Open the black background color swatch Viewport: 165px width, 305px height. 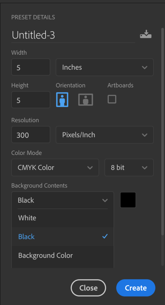(128, 200)
